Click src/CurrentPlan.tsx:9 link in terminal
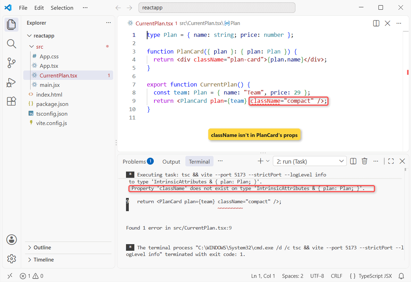 click(202, 228)
